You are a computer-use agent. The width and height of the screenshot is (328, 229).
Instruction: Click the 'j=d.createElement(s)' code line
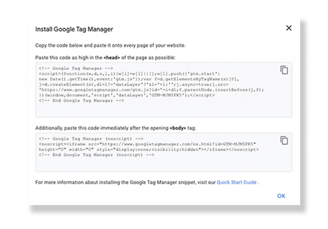tap(134, 84)
